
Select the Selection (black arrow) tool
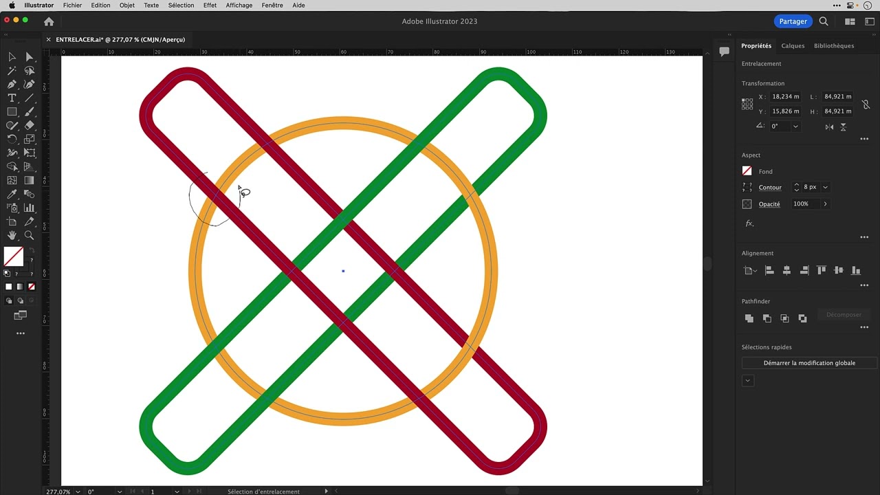click(12, 57)
